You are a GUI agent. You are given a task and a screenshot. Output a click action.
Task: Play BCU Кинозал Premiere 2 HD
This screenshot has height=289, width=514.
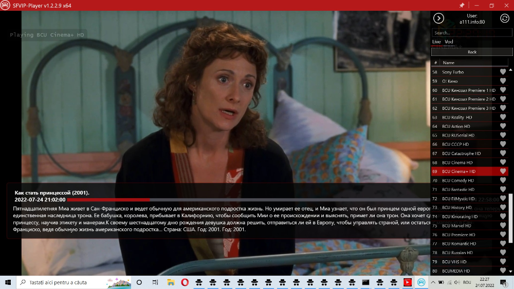click(469, 99)
